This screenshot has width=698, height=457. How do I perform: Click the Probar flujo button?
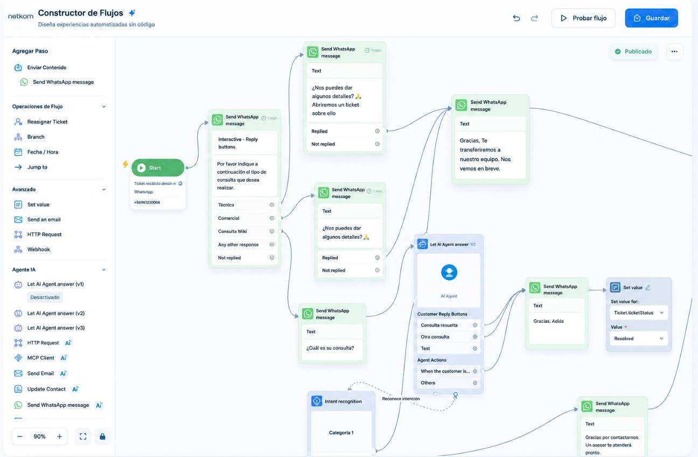coord(583,18)
